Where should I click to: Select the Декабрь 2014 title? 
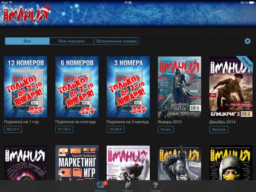[x=222, y=122]
